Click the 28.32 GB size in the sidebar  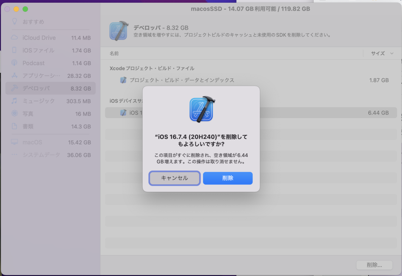pos(79,76)
